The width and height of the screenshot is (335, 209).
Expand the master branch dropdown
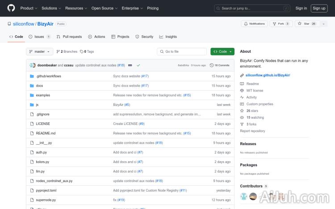(40, 52)
